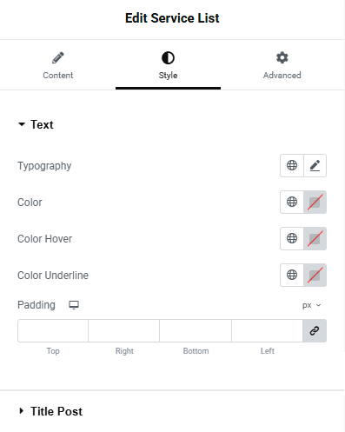Click the Right padding input field
Image resolution: width=345 pixels, height=432 pixels.
coord(124,330)
